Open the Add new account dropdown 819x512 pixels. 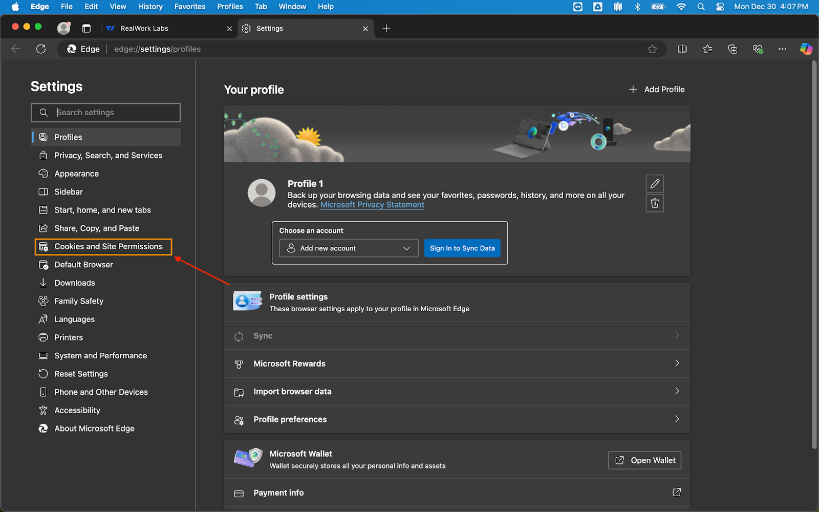(349, 248)
